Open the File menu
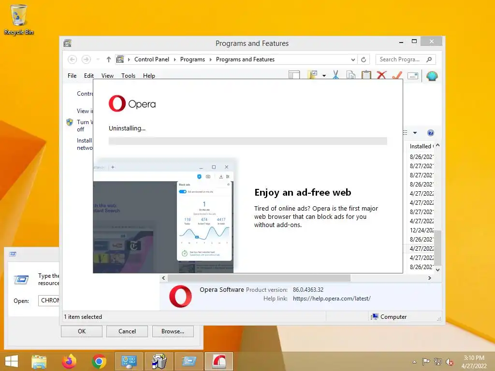The height and width of the screenshot is (371, 495). 72,76
